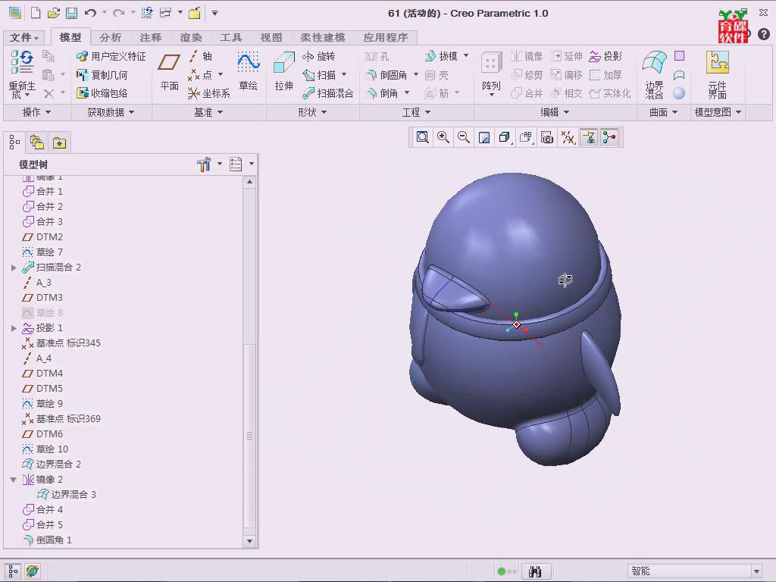776x582 pixels.
Task: Open model tree settings (hammer icon)
Action: tap(203, 164)
